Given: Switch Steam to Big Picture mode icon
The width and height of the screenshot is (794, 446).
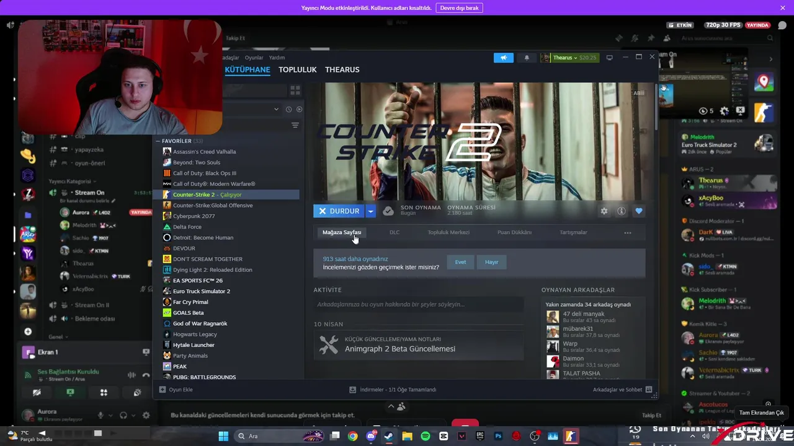Looking at the screenshot, I should (x=609, y=58).
